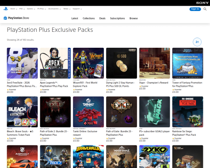This screenshot has width=210, height=168.
Task: Expand the Support dropdown menu
Action: pyautogui.click(x=77, y=9)
